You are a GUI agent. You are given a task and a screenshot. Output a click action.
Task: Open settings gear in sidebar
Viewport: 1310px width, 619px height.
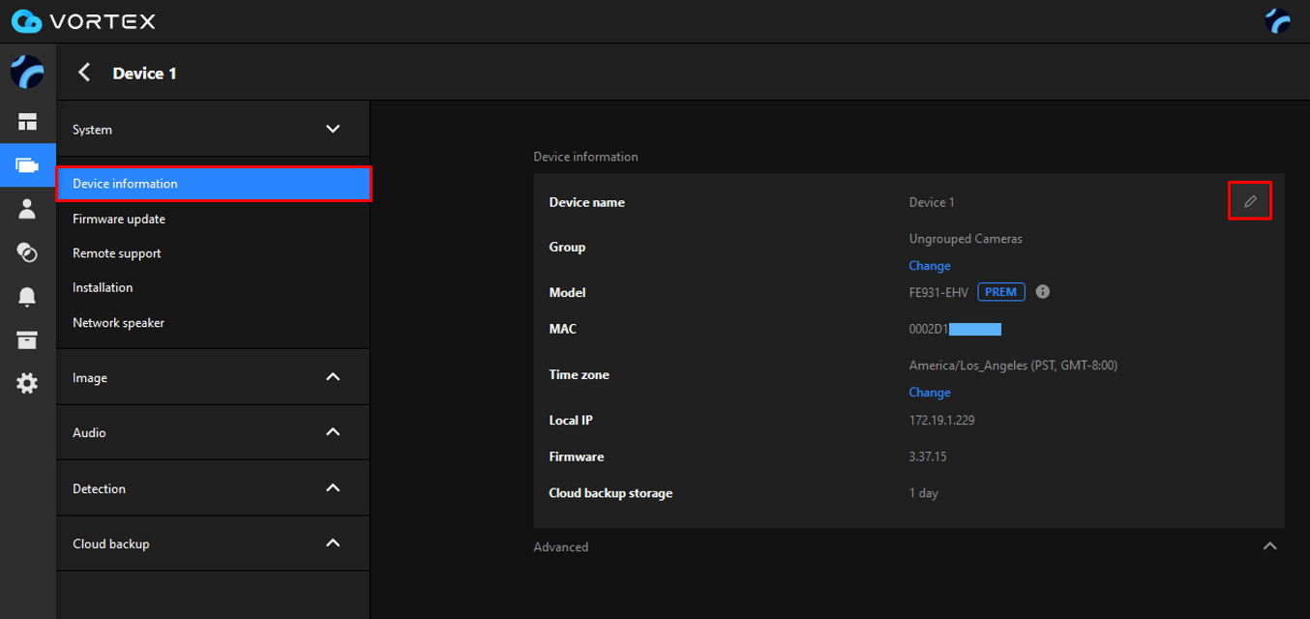27,384
